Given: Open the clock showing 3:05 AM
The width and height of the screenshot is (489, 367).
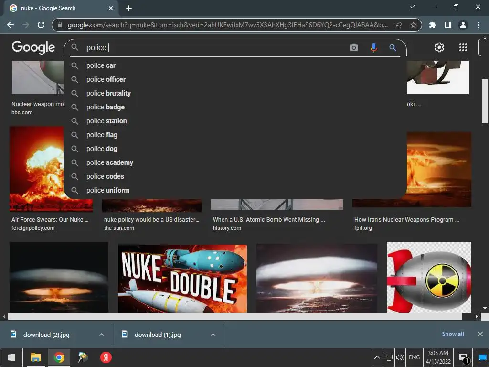Looking at the screenshot, I should click(438, 357).
